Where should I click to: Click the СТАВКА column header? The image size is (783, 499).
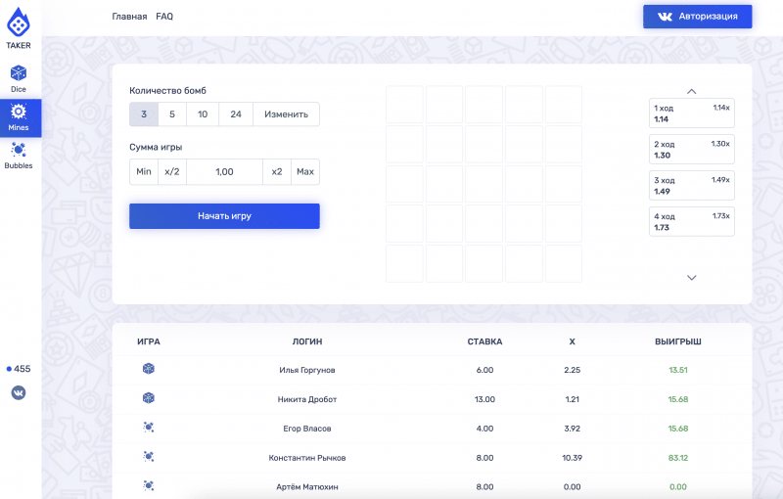click(484, 341)
